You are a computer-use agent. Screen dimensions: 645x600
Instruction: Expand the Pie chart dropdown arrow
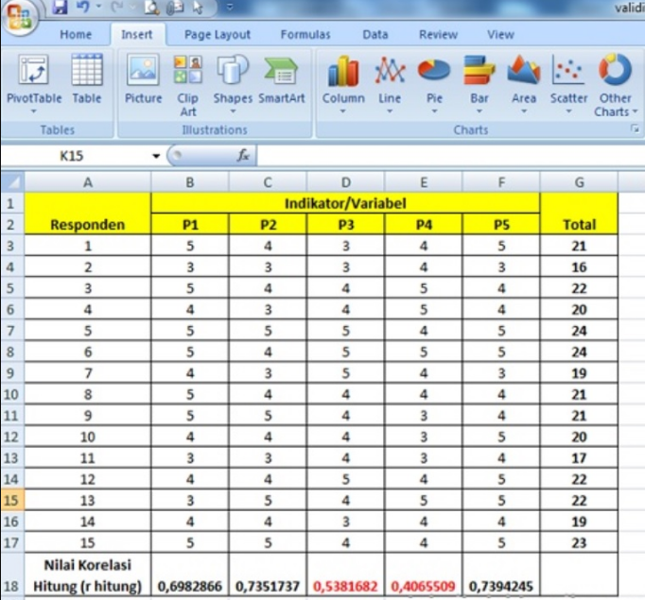(434, 111)
